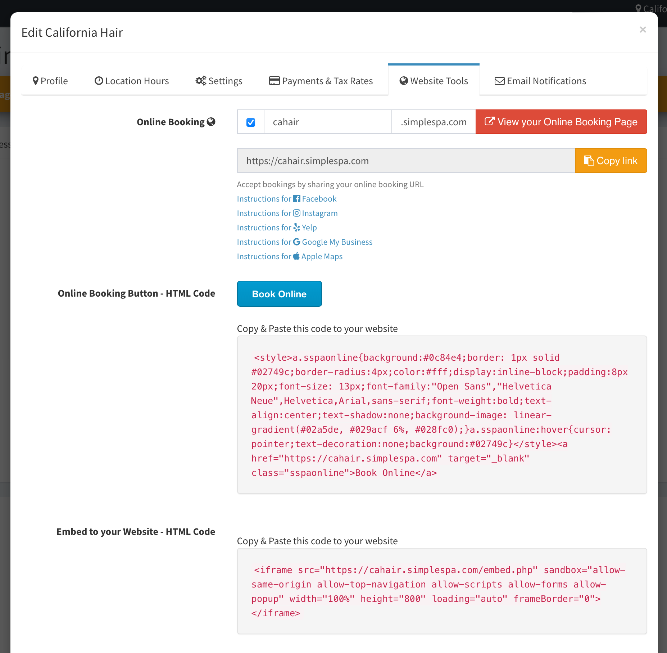Click the booking URL read-only field
Screen dimensions: 667x653
[x=405, y=161]
